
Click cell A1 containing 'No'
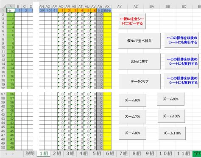tap(11, 11)
